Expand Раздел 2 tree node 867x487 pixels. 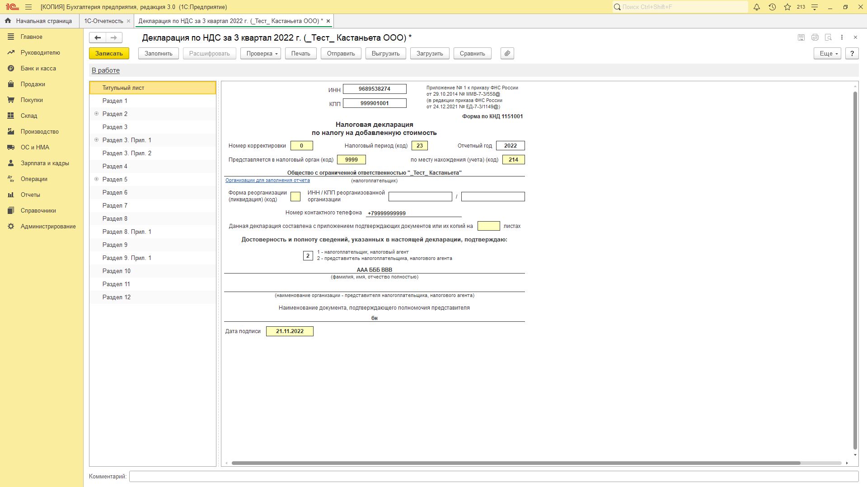[x=96, y=114]
